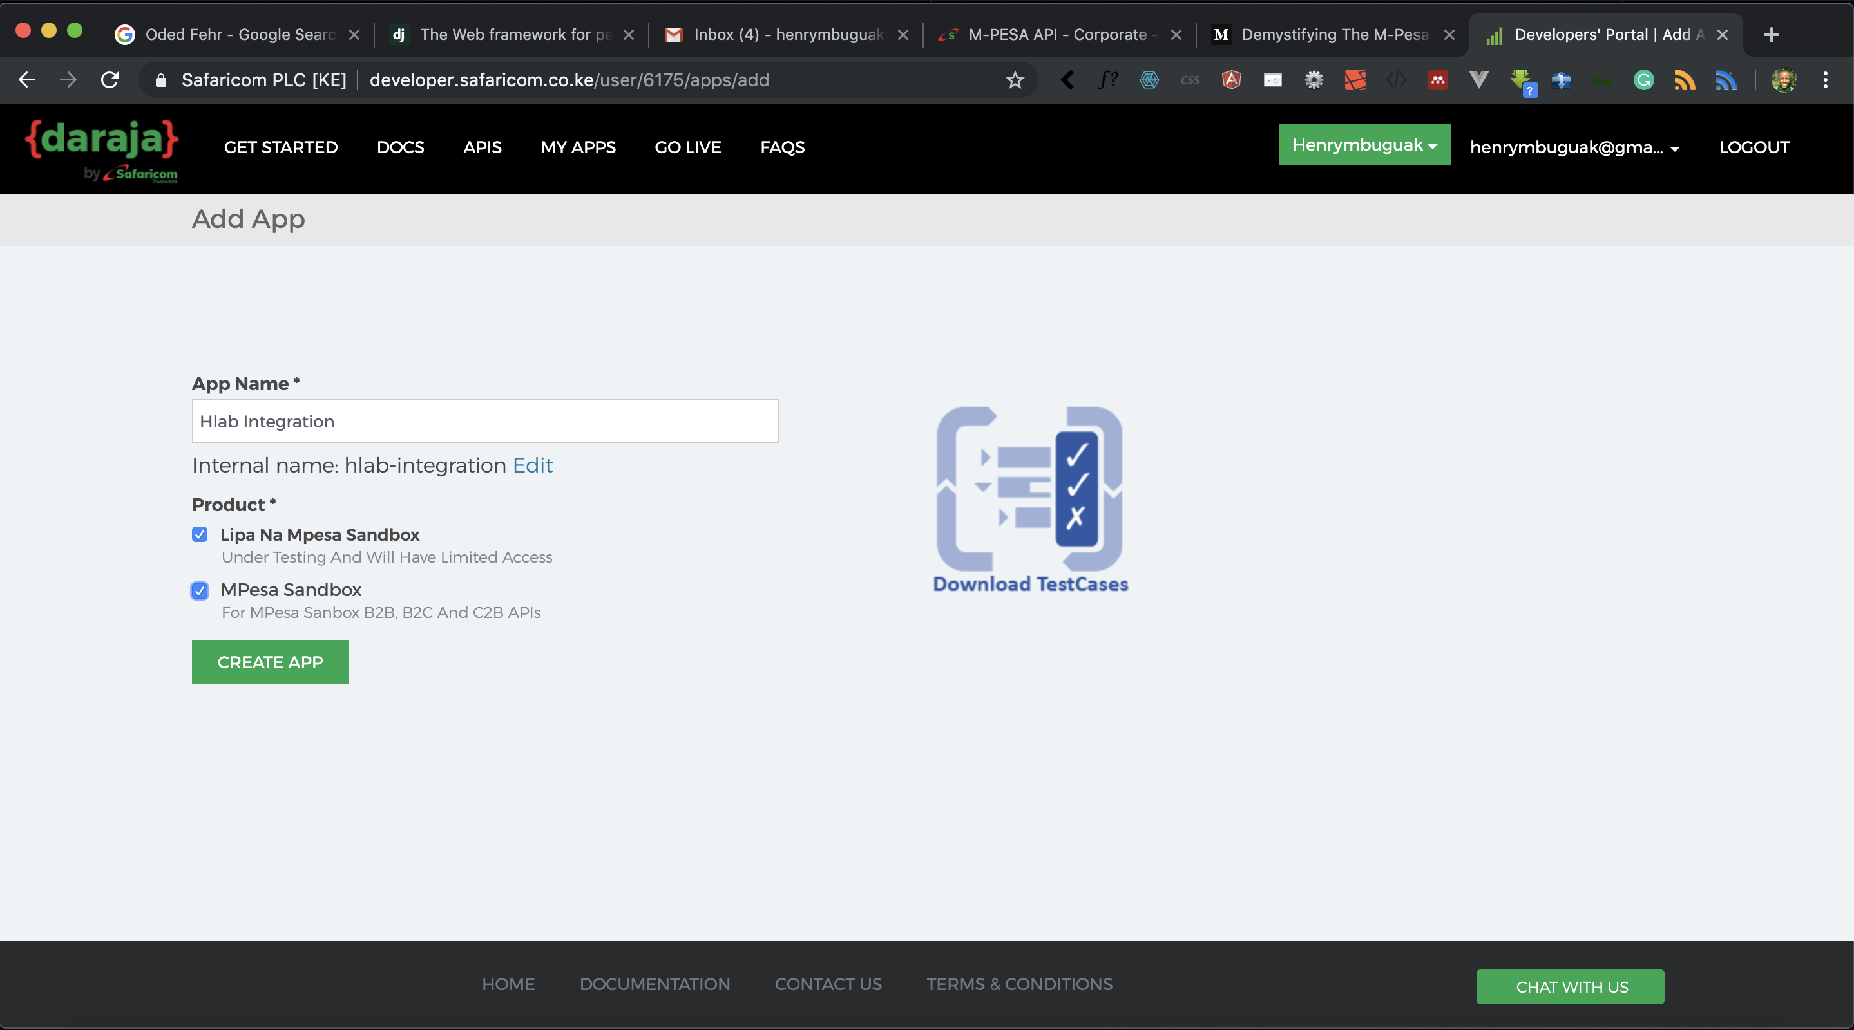
Task: Click the terminal-window extension icon
Action: pyautogui.click(x=1272, y=80)
